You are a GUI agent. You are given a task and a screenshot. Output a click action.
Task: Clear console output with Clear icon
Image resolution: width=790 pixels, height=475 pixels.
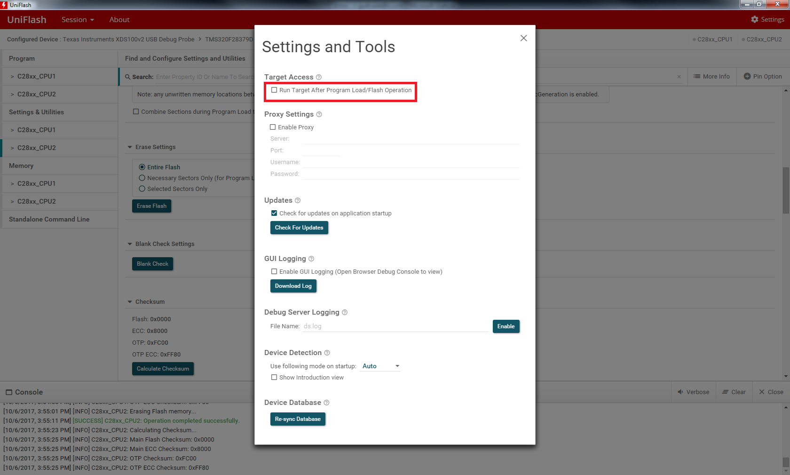pyautogui.click(x=726, y=392)
